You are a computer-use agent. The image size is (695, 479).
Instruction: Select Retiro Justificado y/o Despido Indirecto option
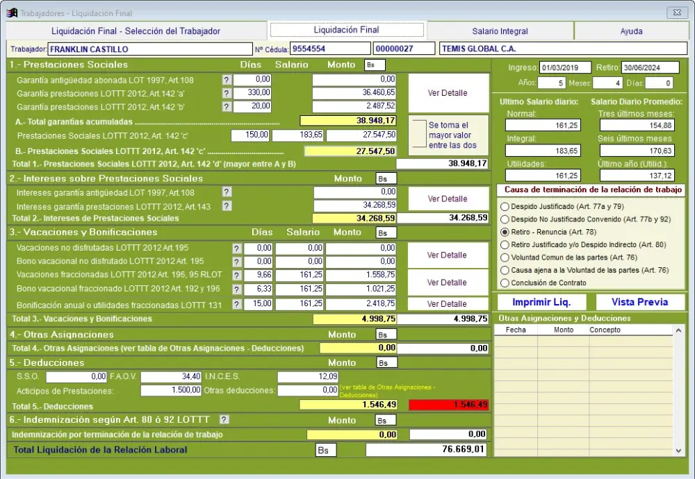(505, 244)
